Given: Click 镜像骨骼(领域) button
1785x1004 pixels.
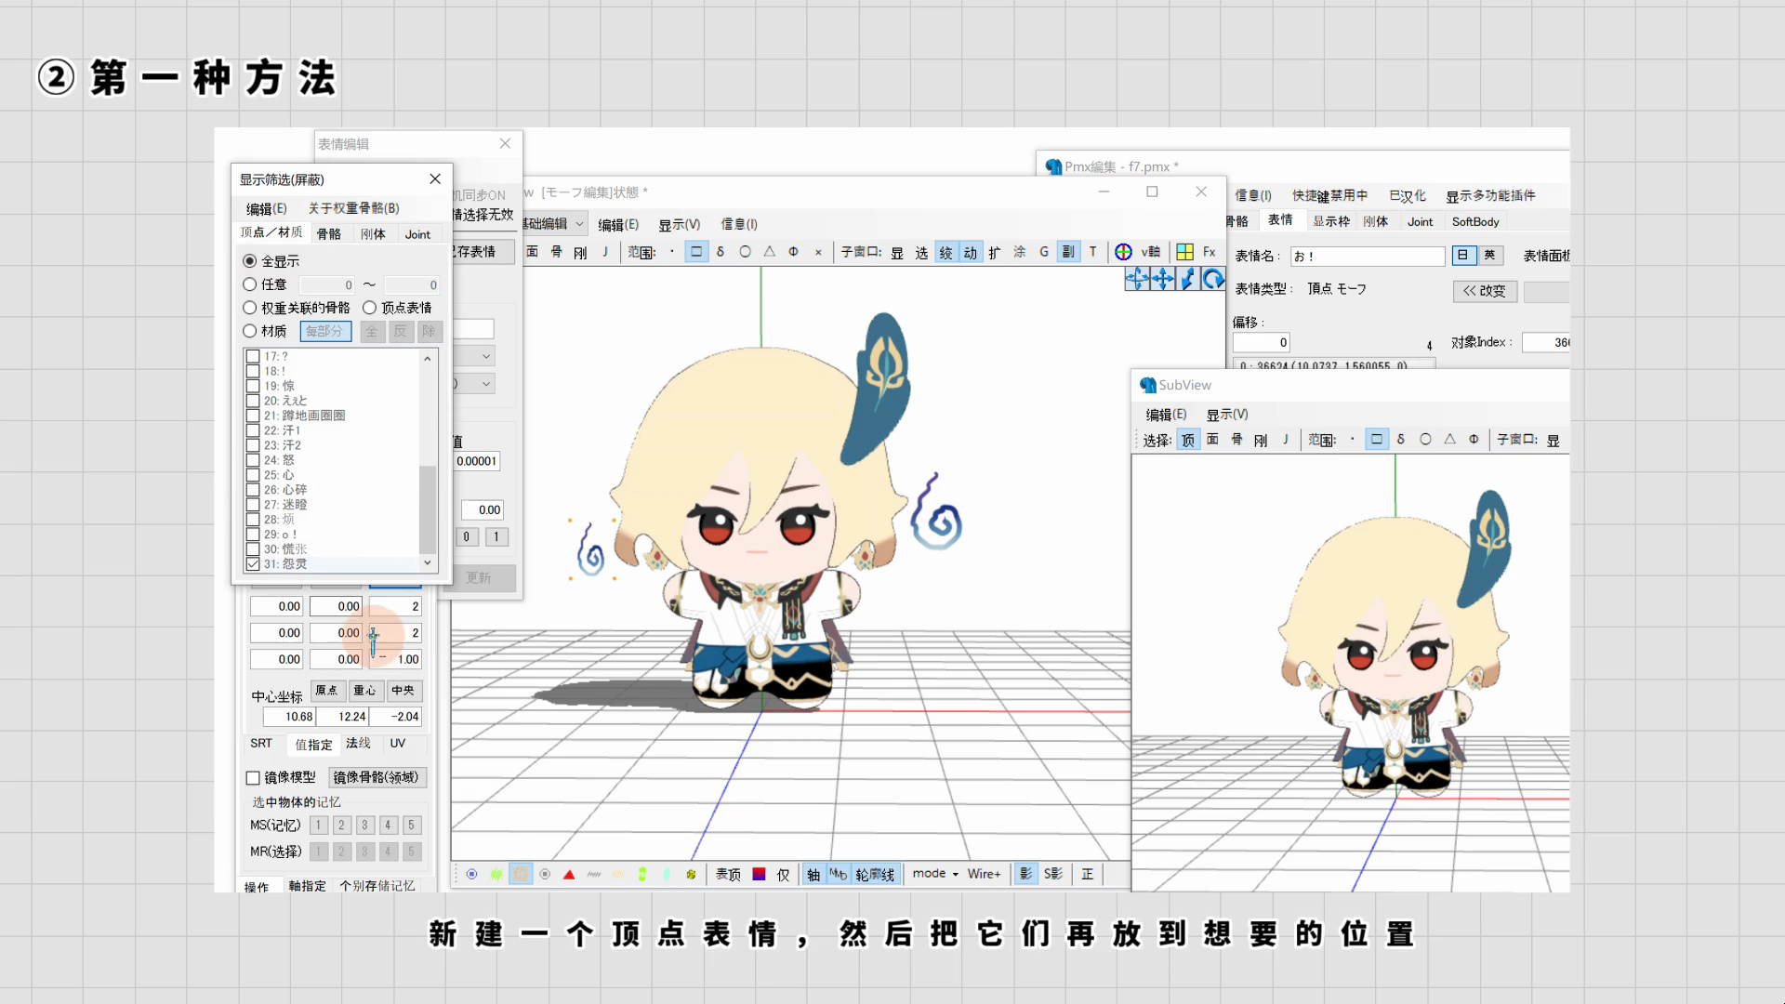Looking at the screenshot, I should click(377, 777).
